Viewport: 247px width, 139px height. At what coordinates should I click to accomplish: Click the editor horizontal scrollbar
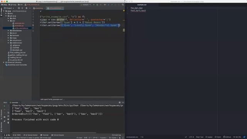[x=88, y=97]
